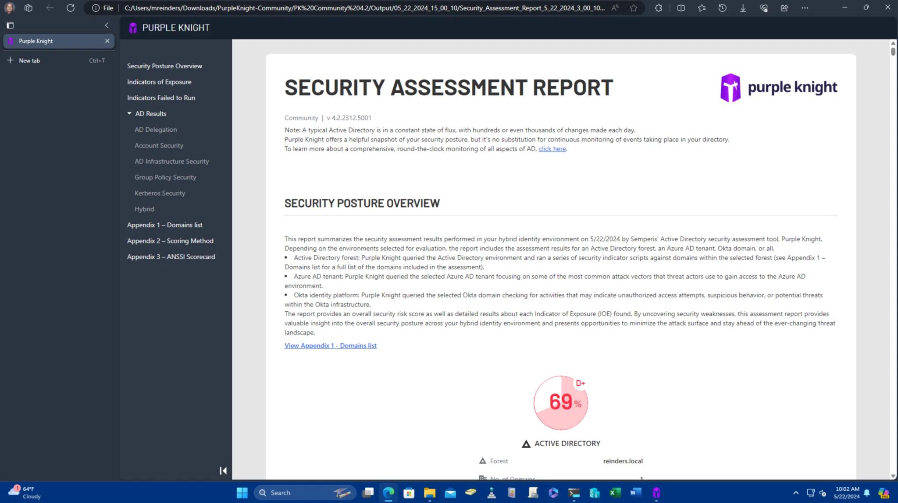Click the Read Aloud icon
Screen dimensions: 898x503
[x=615, y=8]
